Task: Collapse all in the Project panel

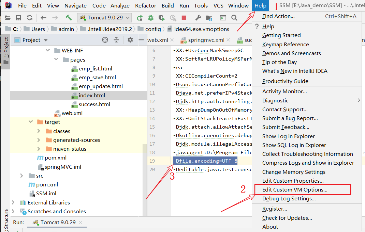Action: [116, 40]
